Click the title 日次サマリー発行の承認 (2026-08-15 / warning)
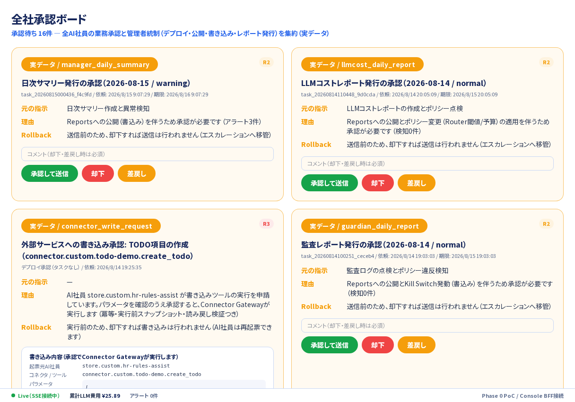Screen dimensions: 575x402 (x=106, y=83)
